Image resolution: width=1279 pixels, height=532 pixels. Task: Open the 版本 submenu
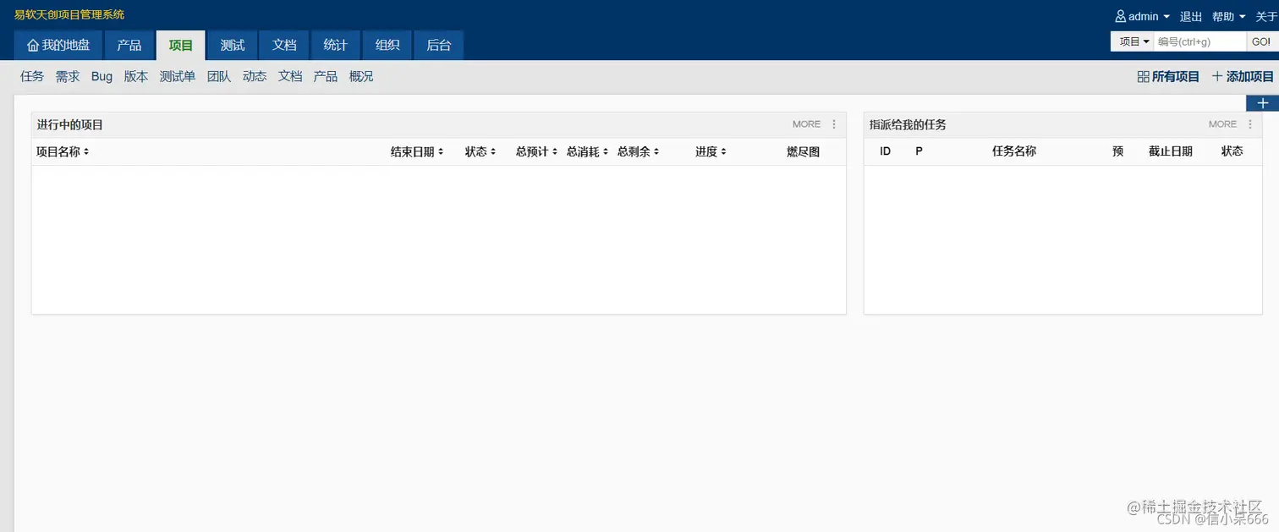(x=136, y=76)
